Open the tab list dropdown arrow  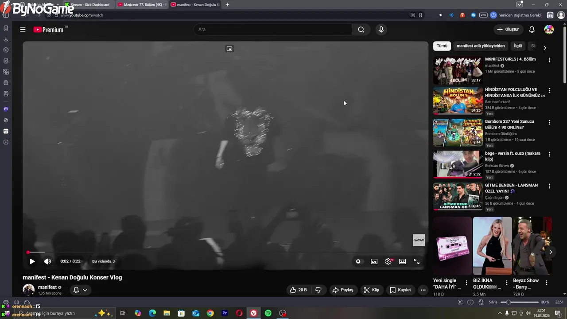520,4
